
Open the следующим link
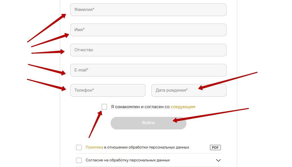[183, 107]
